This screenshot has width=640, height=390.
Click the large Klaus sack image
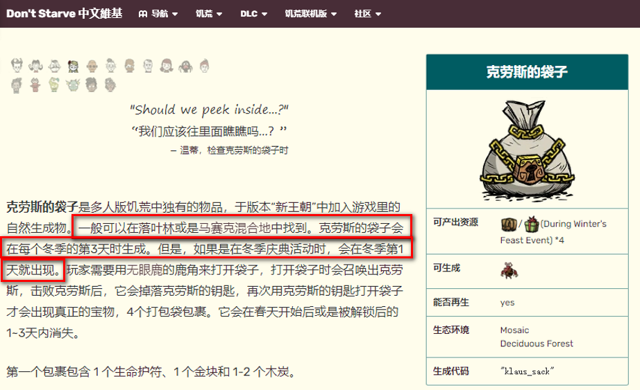pyautogui.click(x=527, y=150)
